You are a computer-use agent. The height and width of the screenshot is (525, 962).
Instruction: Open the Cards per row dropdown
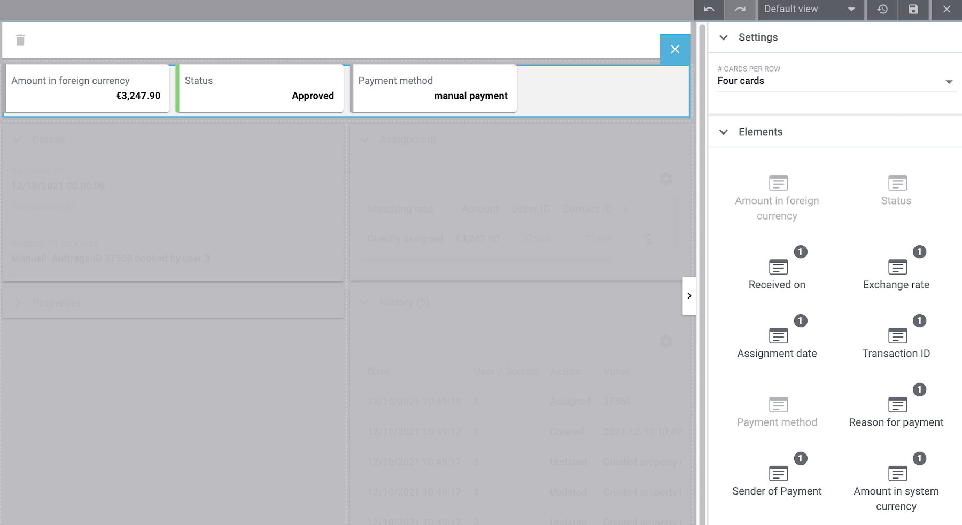[835, 81]
